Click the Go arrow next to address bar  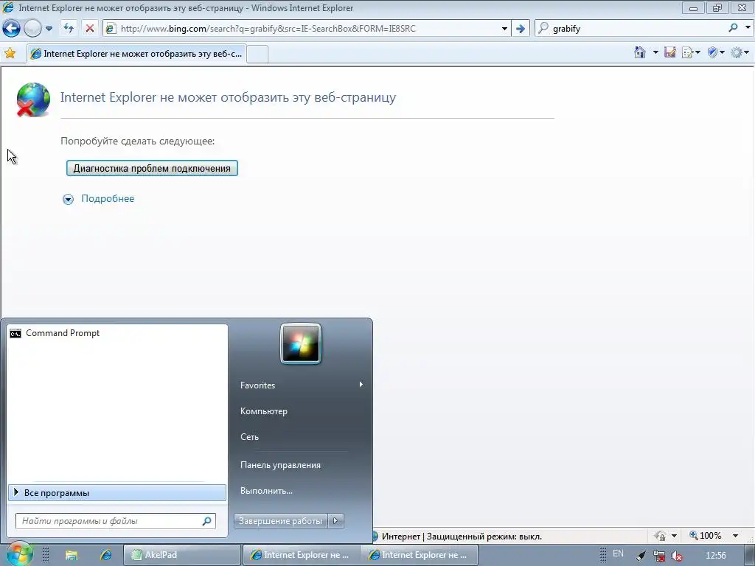(x=520, y=29)
